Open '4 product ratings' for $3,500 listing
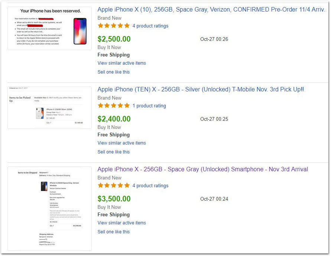331x256 pixels. 150,186
